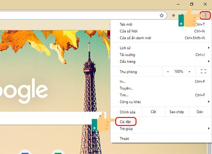Toggle fullscreen mode icon in zoom row

point(204,71)
